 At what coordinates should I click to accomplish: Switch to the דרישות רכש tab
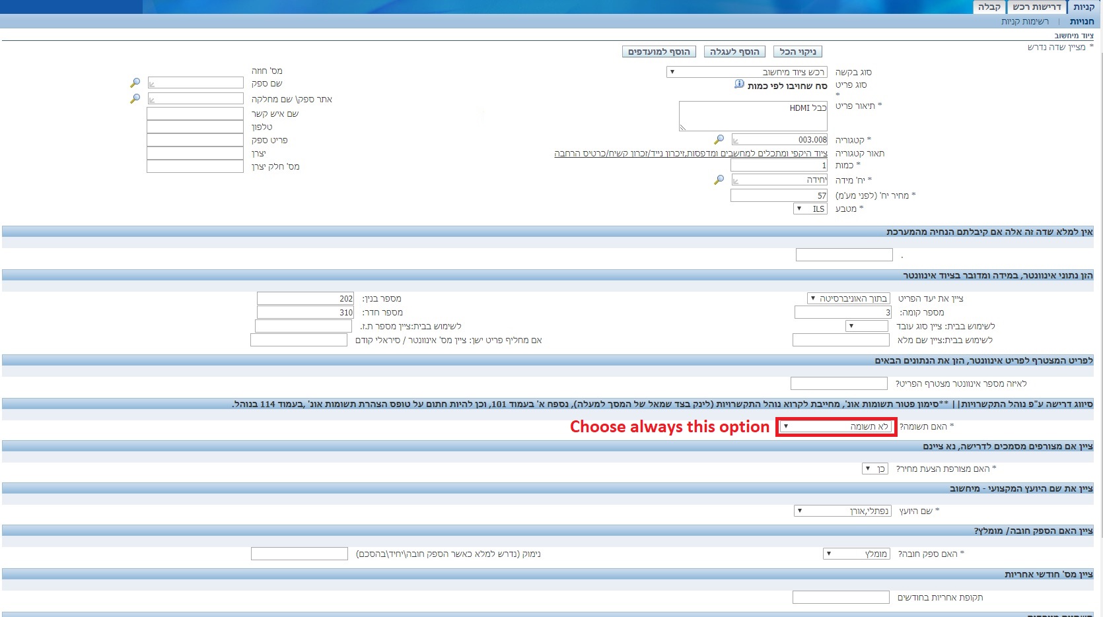pyautogui.click(x=1036, y=7)
